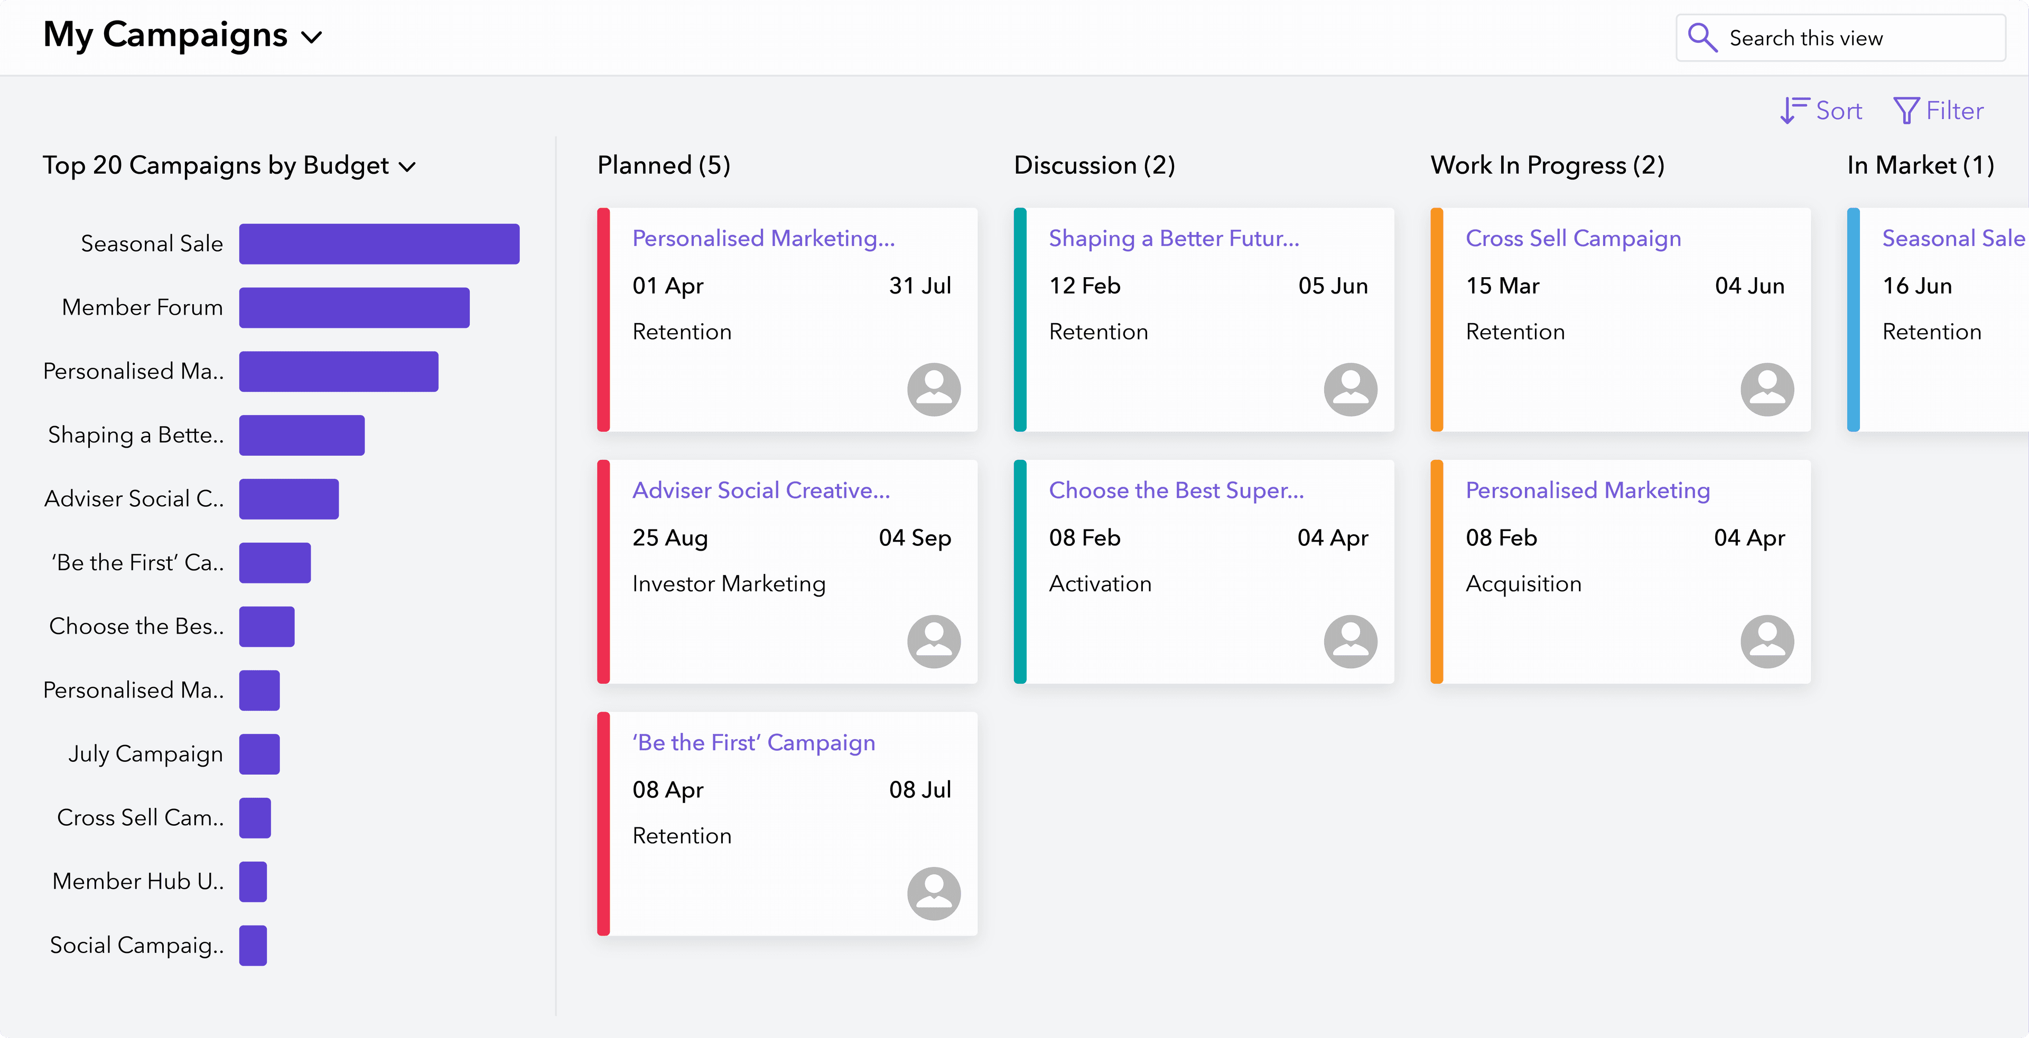Click the Member Forum chart label

[x=143, y=308]
